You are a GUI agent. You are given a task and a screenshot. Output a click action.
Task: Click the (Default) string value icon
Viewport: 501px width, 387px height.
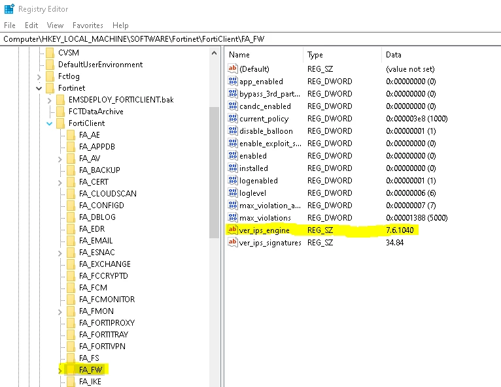233,69
